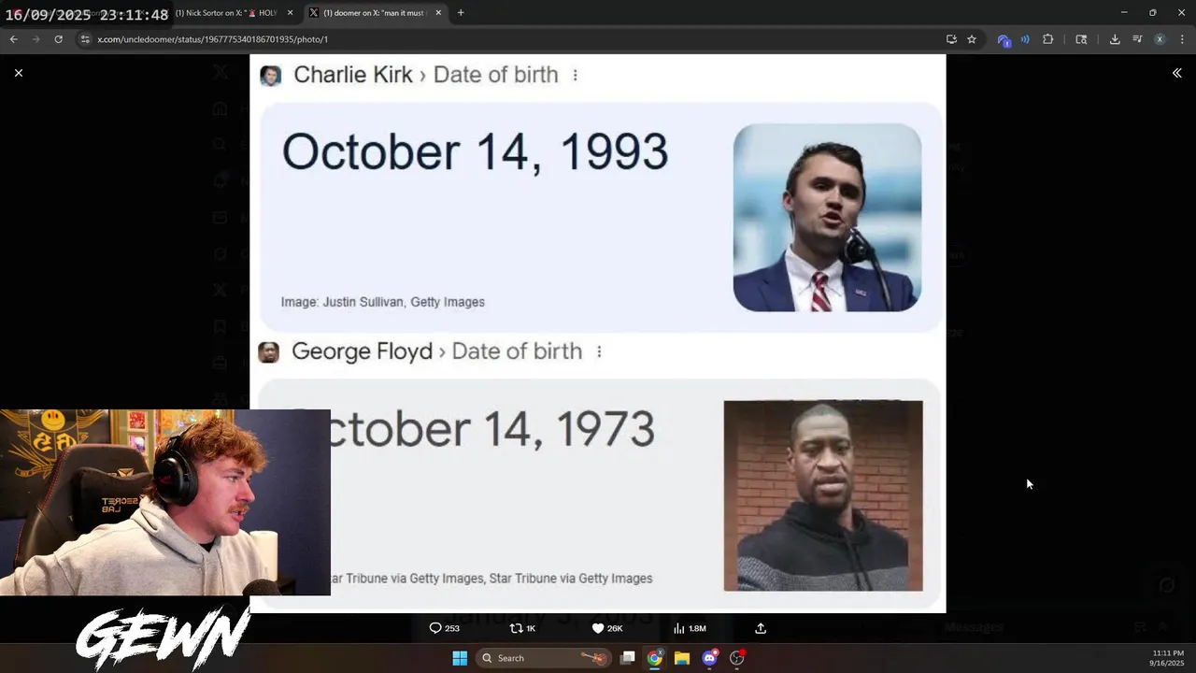1196x673 pixels.
Task: Click the blue extension icon beside the star
Action: 1004,39
